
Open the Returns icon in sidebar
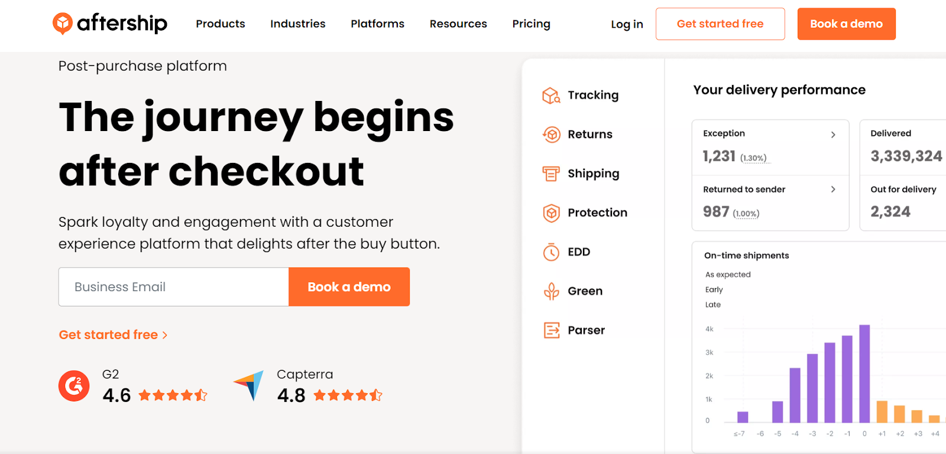[x=551, y=135]
